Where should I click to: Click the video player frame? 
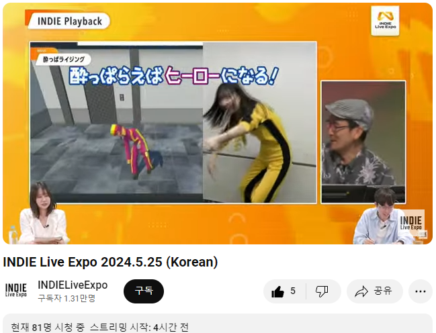pos(218,124)
